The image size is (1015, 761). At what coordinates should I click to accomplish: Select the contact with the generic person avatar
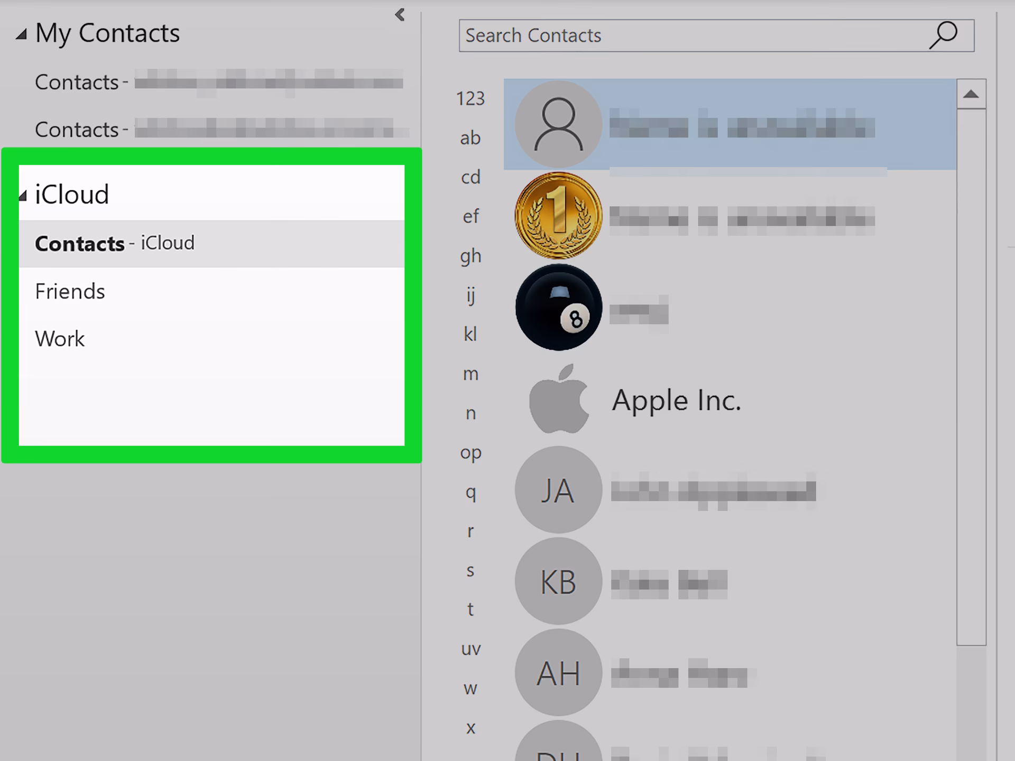tap(558, 124)
